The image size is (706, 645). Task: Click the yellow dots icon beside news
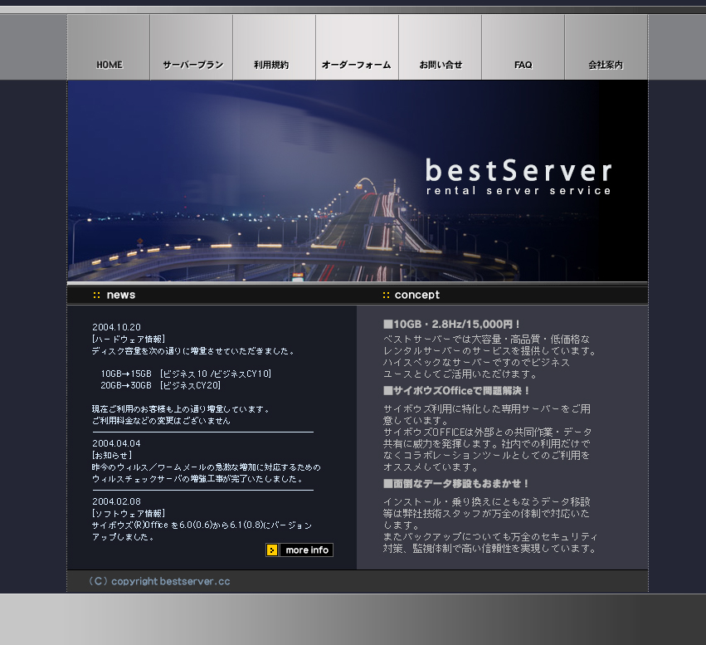coord(97,295)
